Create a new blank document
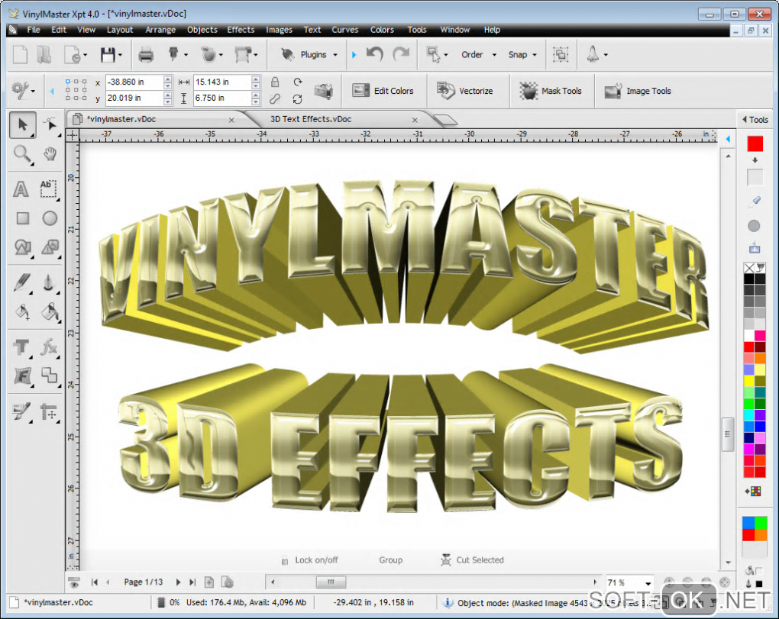 pyautogui.click(x=20, y=55)
